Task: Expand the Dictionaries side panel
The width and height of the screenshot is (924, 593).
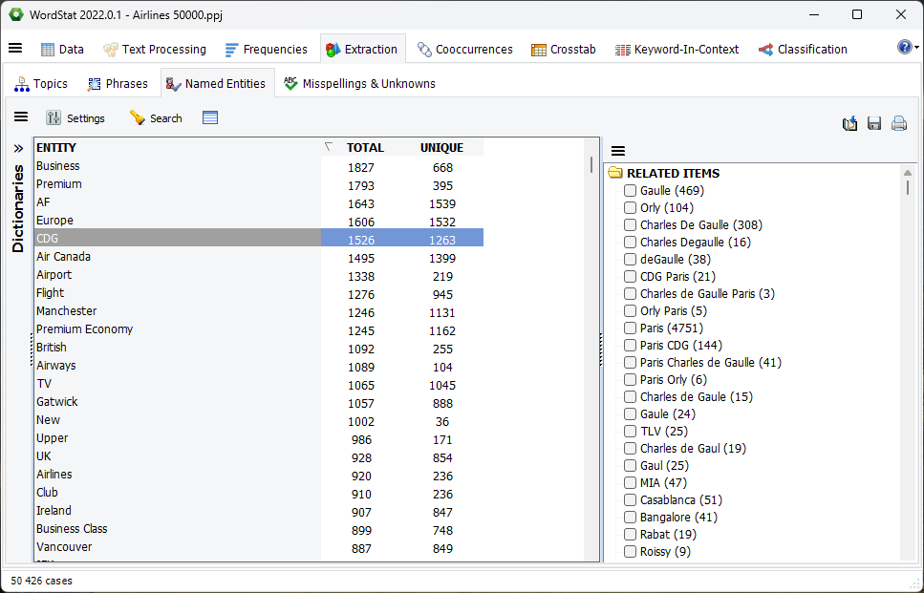Action: click(17, 148)
